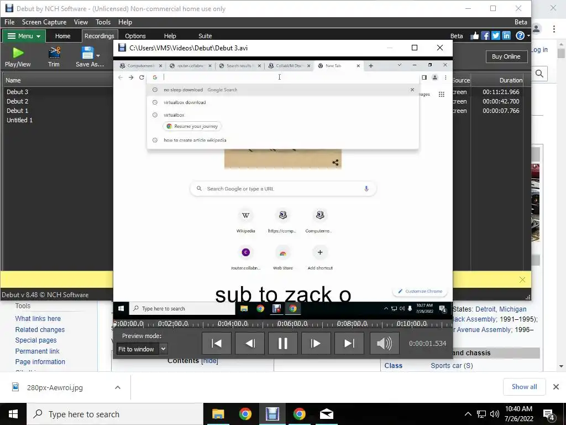
Task: Open the Tools menu in Debut
Action: tap(103, 22)
